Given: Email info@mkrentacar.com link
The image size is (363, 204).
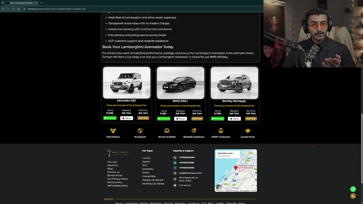Looking at the screenshot, I should [x=190, y=173].
